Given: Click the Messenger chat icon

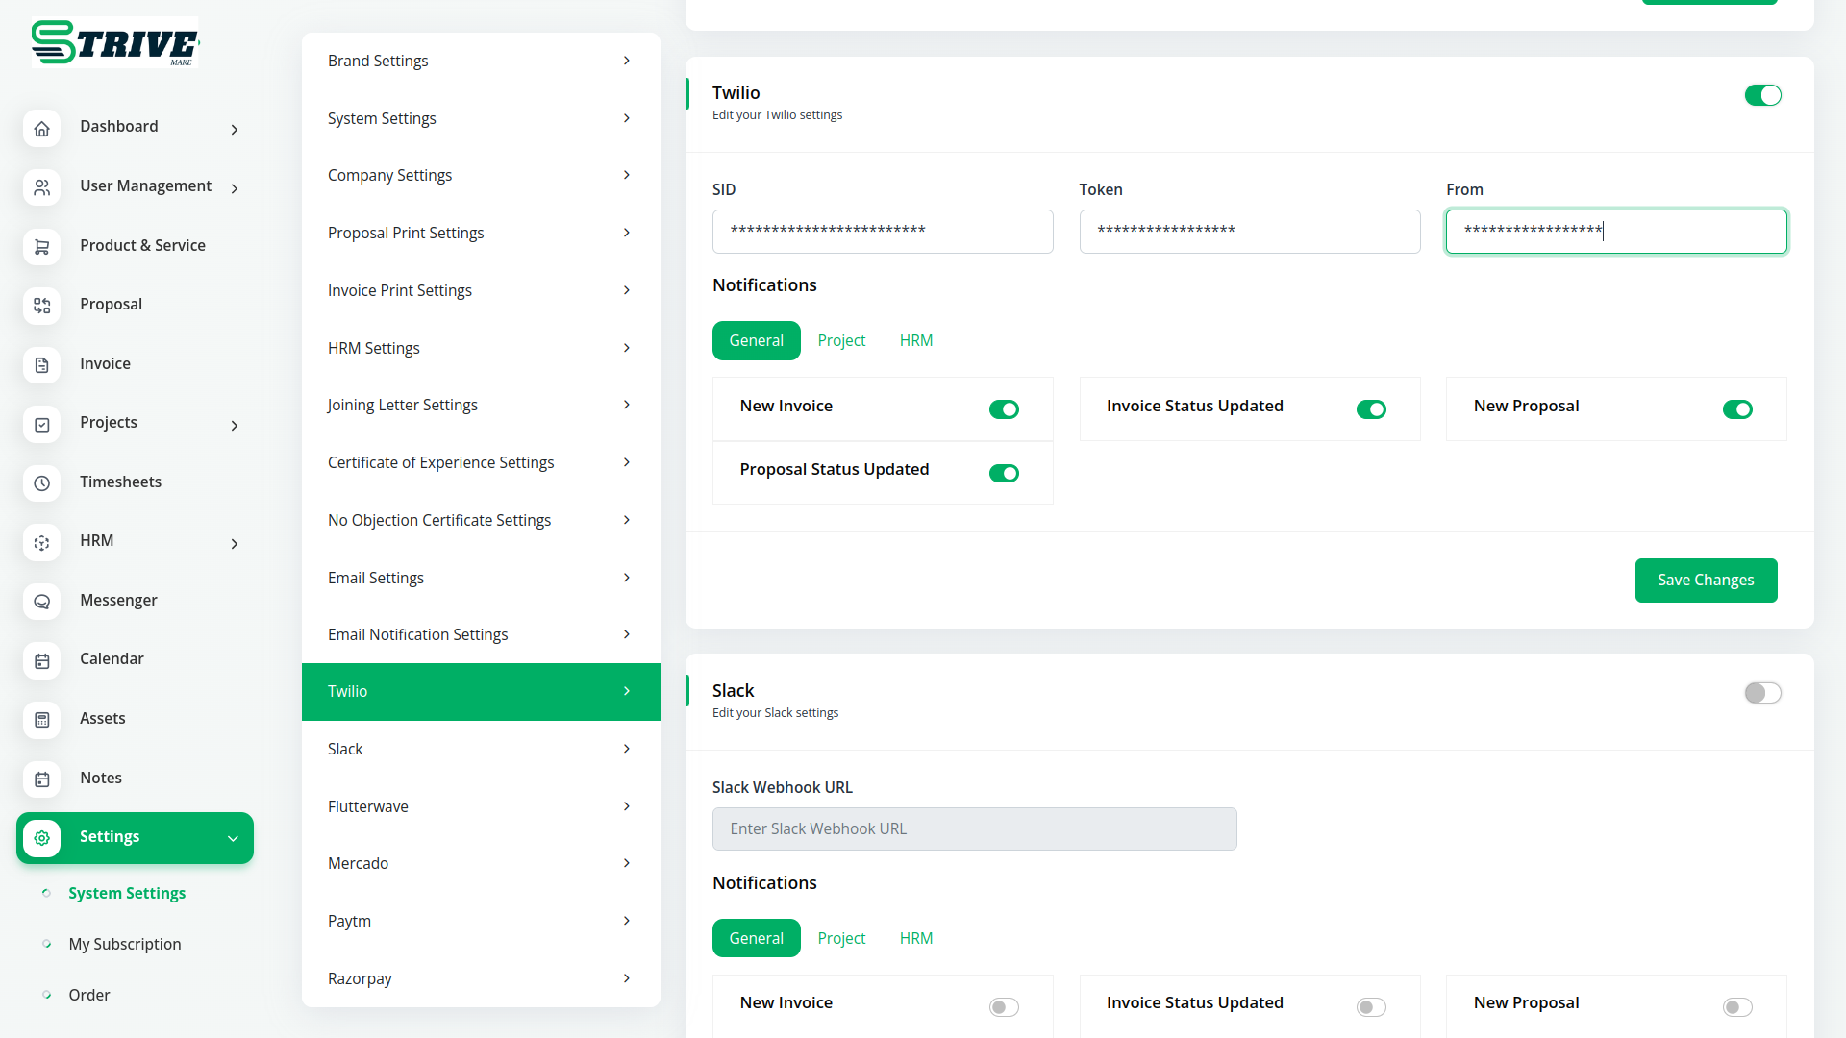Looking at the screenshot, I should 41,602.
